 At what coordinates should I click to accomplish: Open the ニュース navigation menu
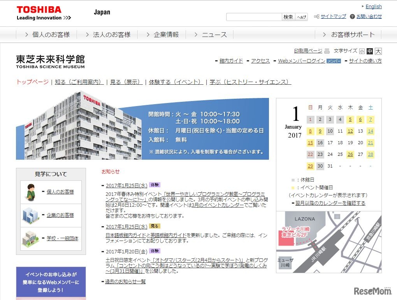click(211, 35)
